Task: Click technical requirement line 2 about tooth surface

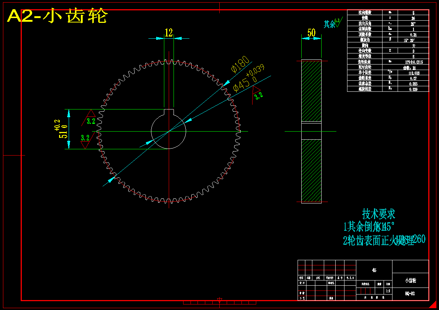Action: (x=384, y=240)
